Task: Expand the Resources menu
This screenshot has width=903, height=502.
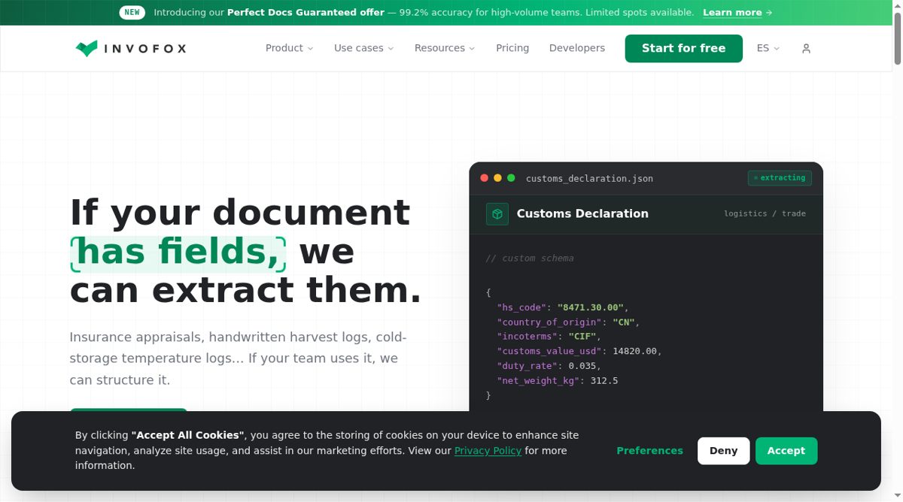Action: pos(445,48)
